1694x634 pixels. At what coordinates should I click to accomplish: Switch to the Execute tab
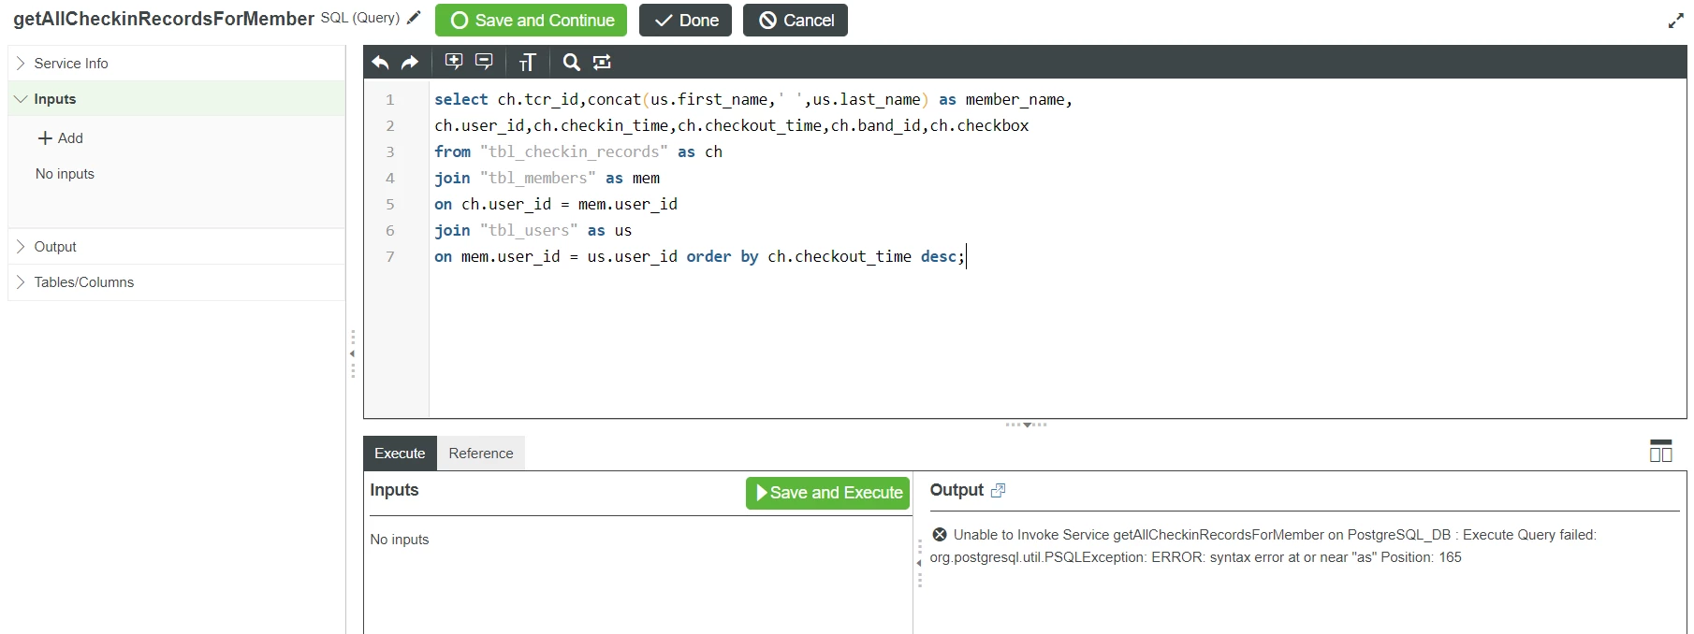point(400,454)
